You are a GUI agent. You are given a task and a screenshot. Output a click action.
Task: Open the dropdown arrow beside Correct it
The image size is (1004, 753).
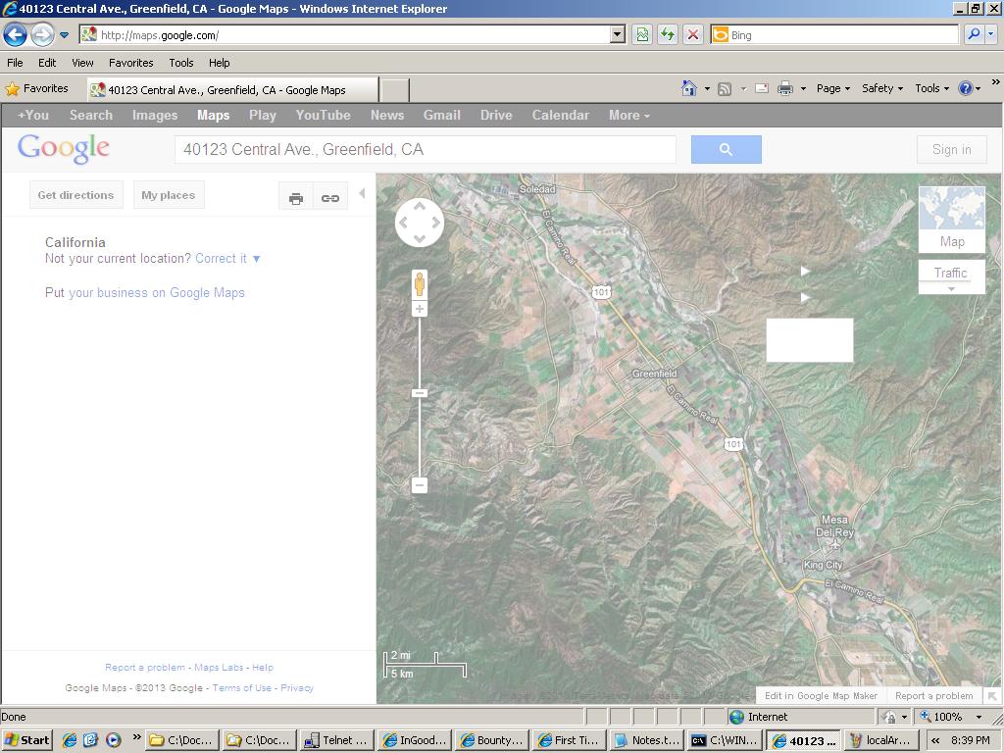click(257, 259)
